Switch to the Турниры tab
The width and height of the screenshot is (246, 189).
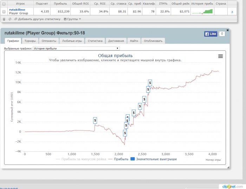[31, 41]
